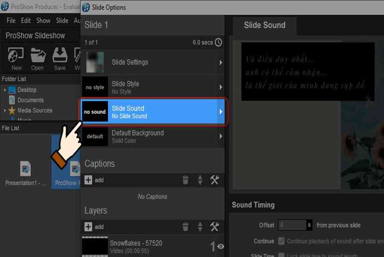The height and width of the screenshot is (257, 384).
Task: Click the Open folder toolbar icon
Action: pyautogui.click(x=38, y=55)
